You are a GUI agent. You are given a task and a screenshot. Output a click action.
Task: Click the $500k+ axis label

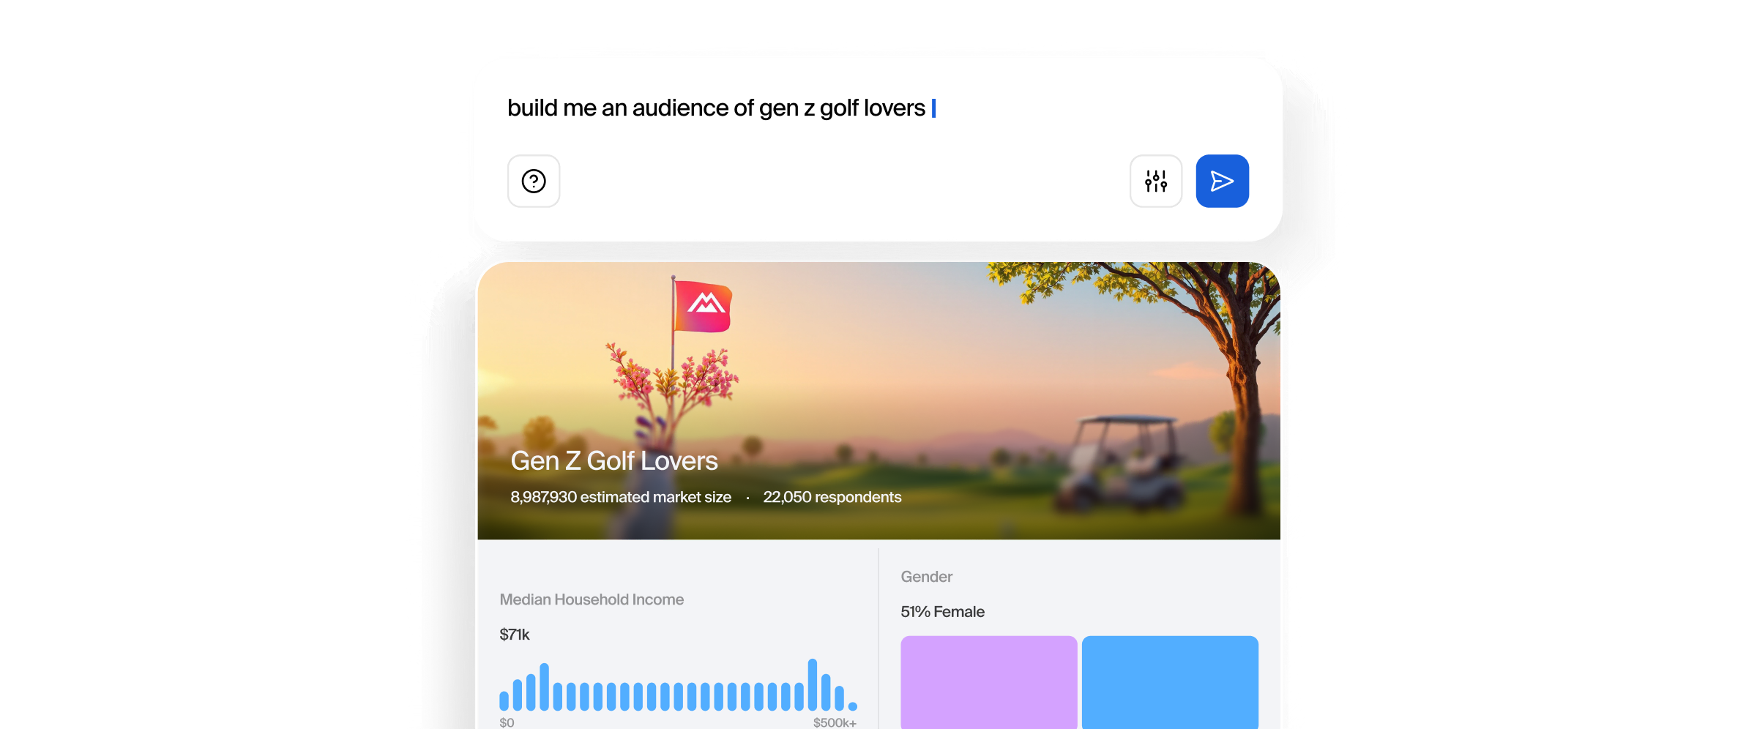click(835, 722)
